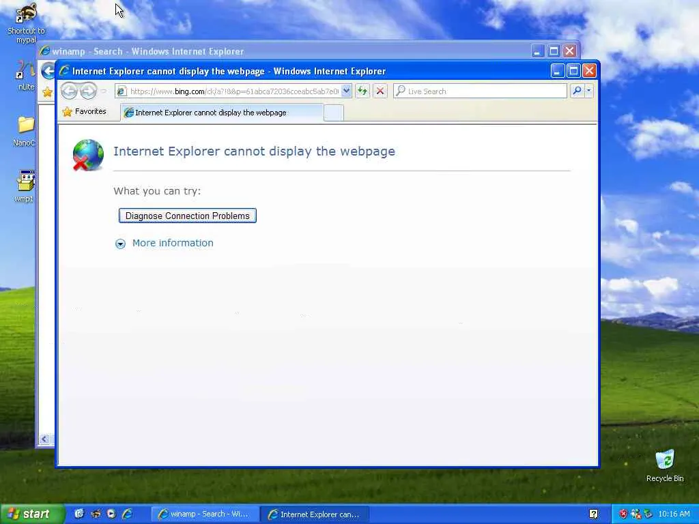Expand the More information section
The image size is (699, 524).
(120, 244)
